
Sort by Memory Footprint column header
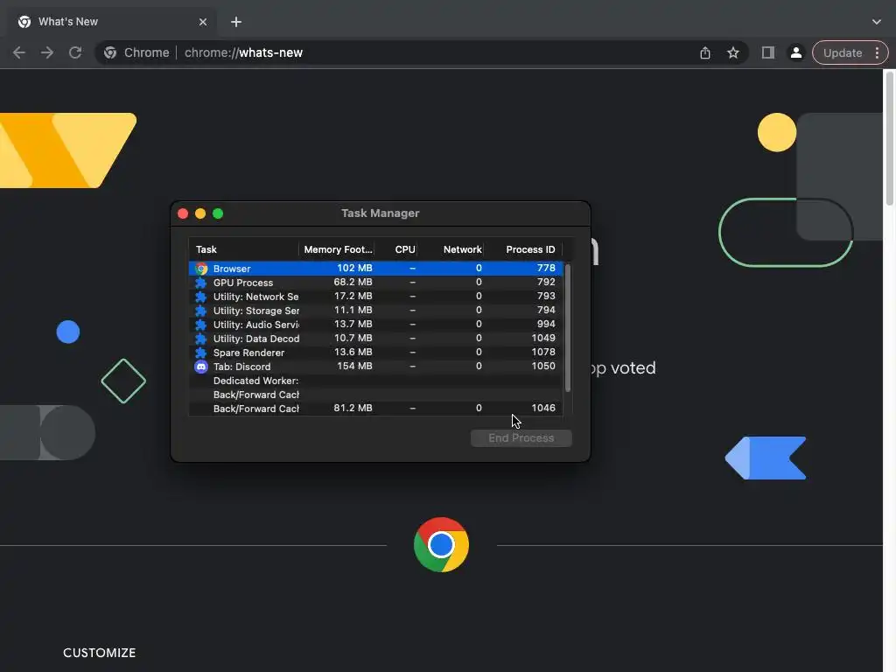click(337, 249)
